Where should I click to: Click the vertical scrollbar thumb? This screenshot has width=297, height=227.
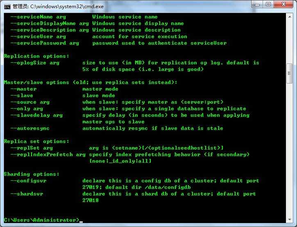point(290,73)
